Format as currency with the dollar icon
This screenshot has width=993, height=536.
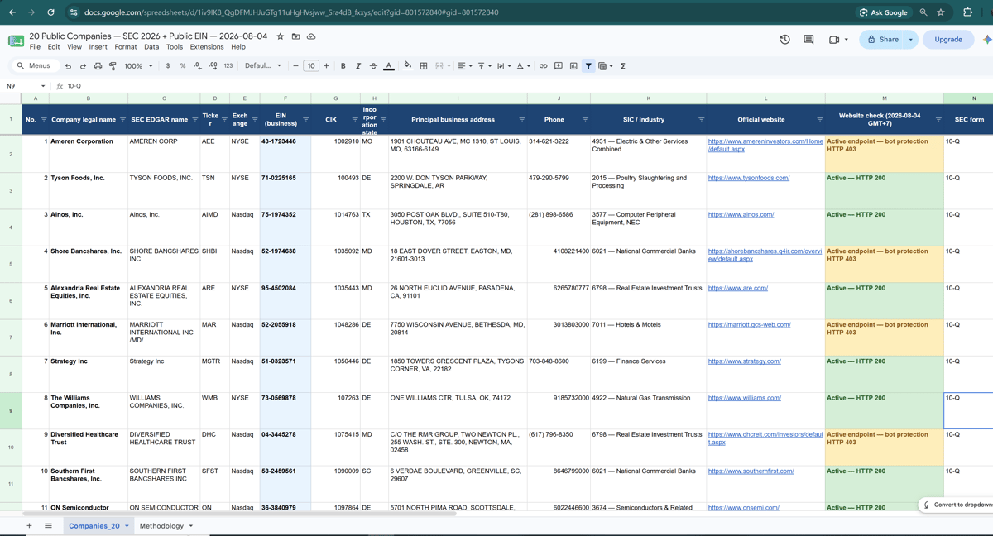coord(168,66)
